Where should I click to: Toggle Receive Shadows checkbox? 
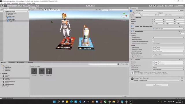click(x=153, y=40)
